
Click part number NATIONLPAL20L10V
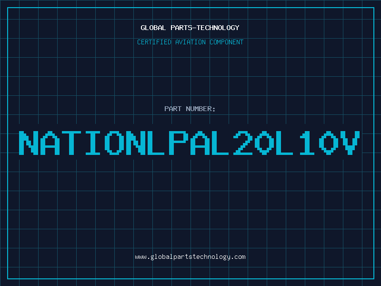coord(190,143)
